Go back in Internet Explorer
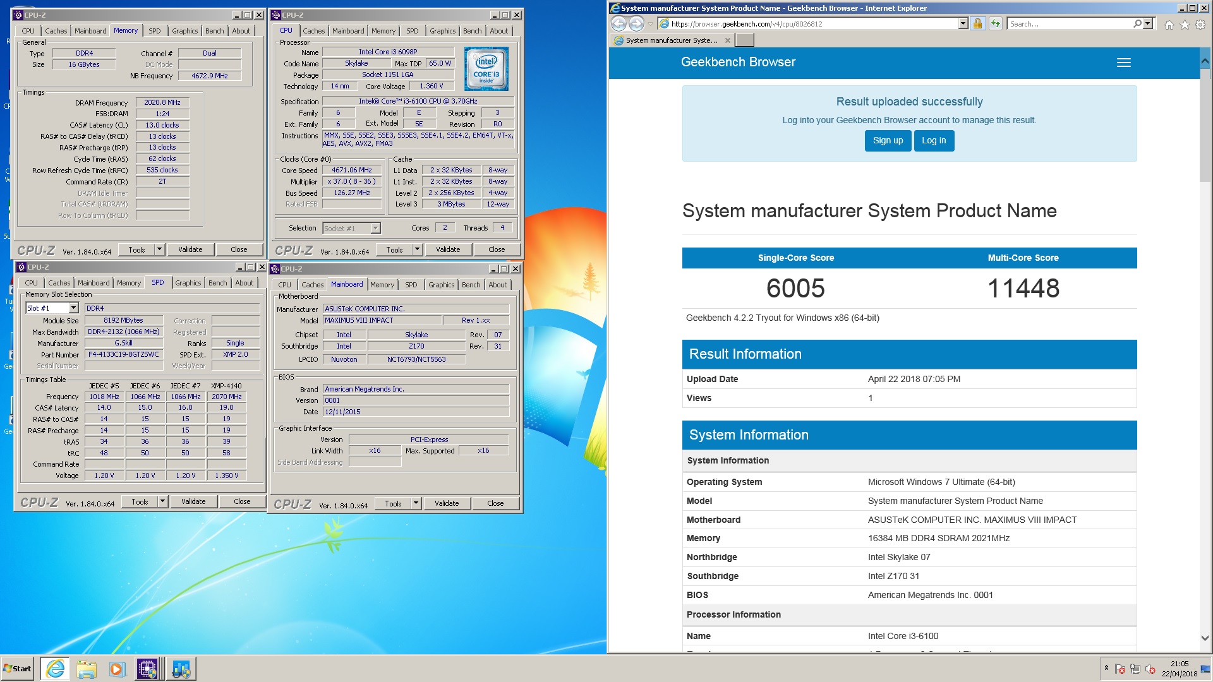Viewport: 1213px width, 682px height. pyautogui.click(x=619, y=24)
